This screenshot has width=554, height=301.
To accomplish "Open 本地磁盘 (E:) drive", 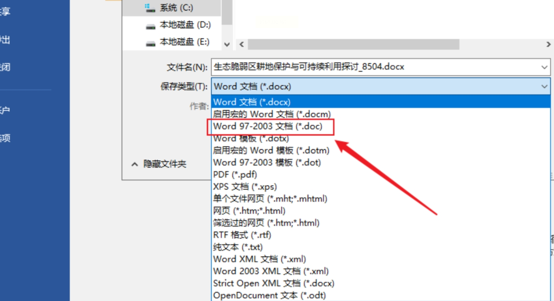I will [172, 42].
